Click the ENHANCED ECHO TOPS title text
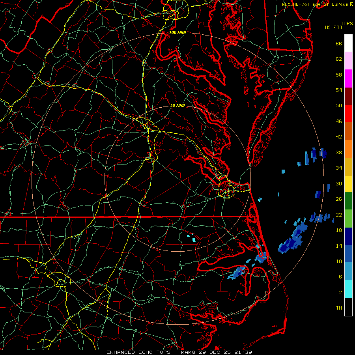Image resolution: width=355 pixels, height=355 pixels. tap(138, 352)
